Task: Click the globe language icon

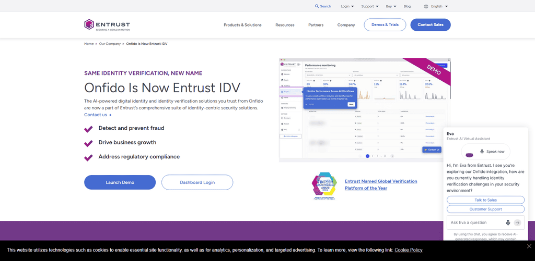Action: pos(426,6)
